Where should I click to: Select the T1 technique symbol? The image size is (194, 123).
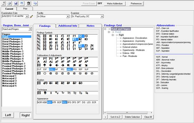69,93
